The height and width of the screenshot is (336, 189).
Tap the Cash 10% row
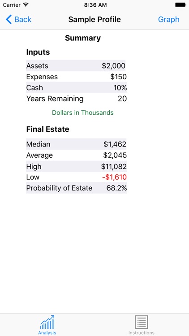click(77, 88)
